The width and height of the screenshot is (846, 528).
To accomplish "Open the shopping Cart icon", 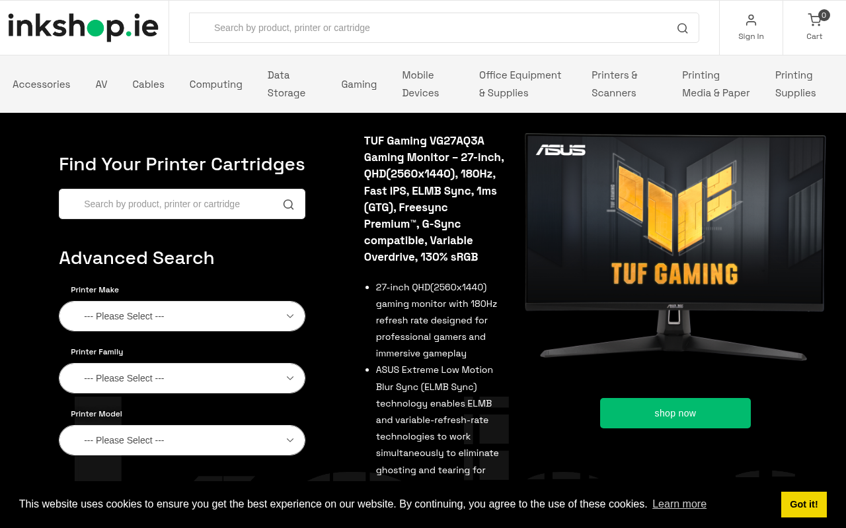I will pos(814,20).
